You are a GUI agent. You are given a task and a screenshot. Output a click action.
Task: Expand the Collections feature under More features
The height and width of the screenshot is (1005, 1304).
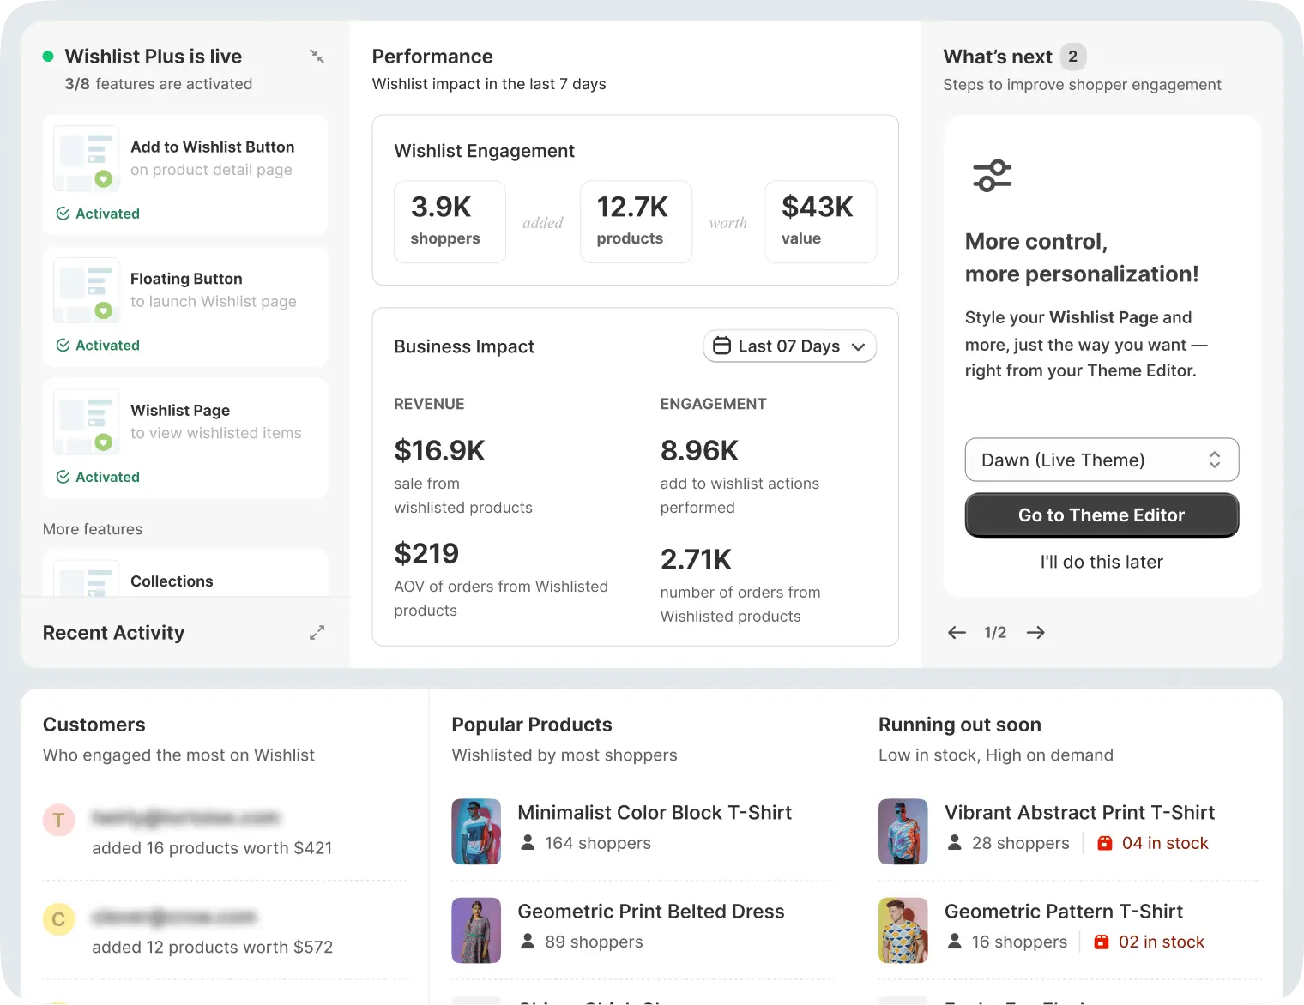171,581
